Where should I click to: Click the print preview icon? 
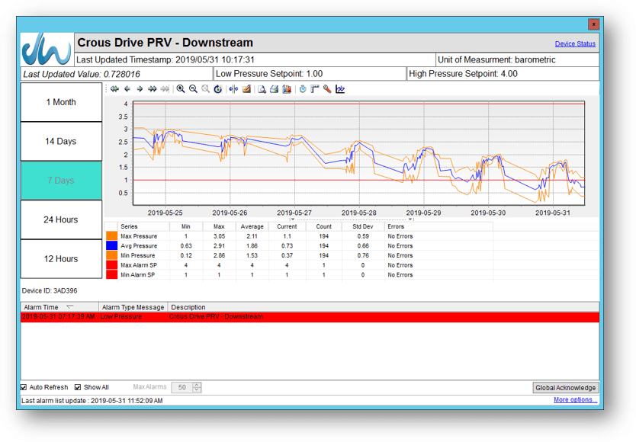262,89
